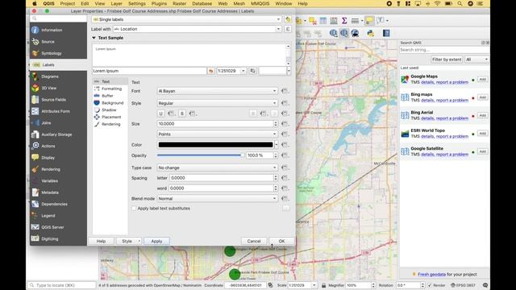Open the Label with field dropdown
This screenshot has width=516, height=290.
198,29
